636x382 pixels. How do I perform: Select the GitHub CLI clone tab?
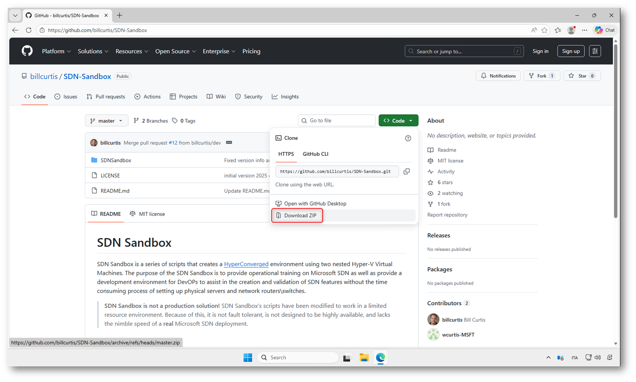315,154
